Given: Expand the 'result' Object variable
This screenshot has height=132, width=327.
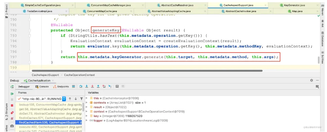Looking at the screenshot, I should click(x=87, y=107).
